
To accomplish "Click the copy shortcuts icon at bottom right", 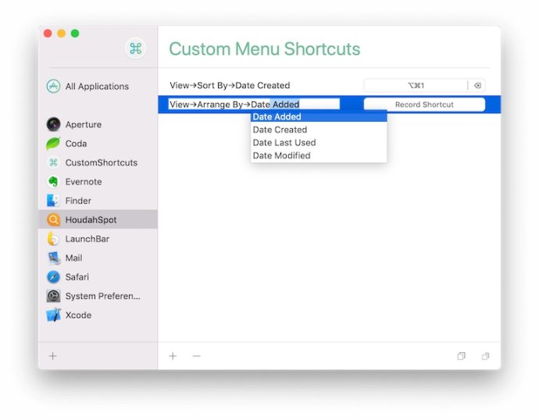I will click(x=462, y=356).
